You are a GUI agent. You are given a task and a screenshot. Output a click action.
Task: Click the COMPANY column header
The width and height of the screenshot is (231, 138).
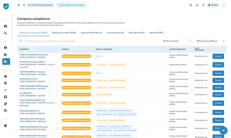24,49
